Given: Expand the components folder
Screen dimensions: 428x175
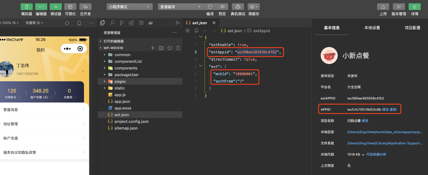Looking at the screenshot, I should coord(140,68).
